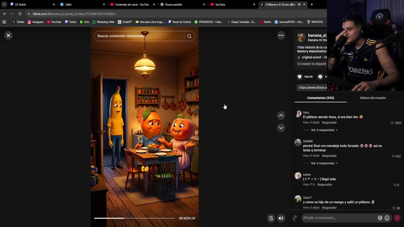
Task: Open the YouTube bookmark
Action: [54, 22]
